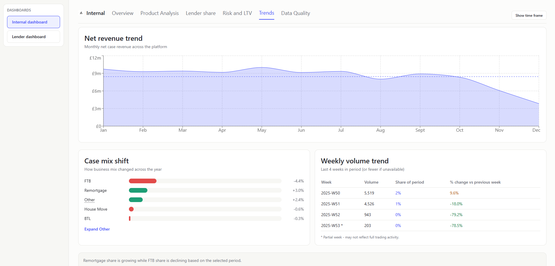Select Internal dashboard in the sidebar

coord(33,22)
